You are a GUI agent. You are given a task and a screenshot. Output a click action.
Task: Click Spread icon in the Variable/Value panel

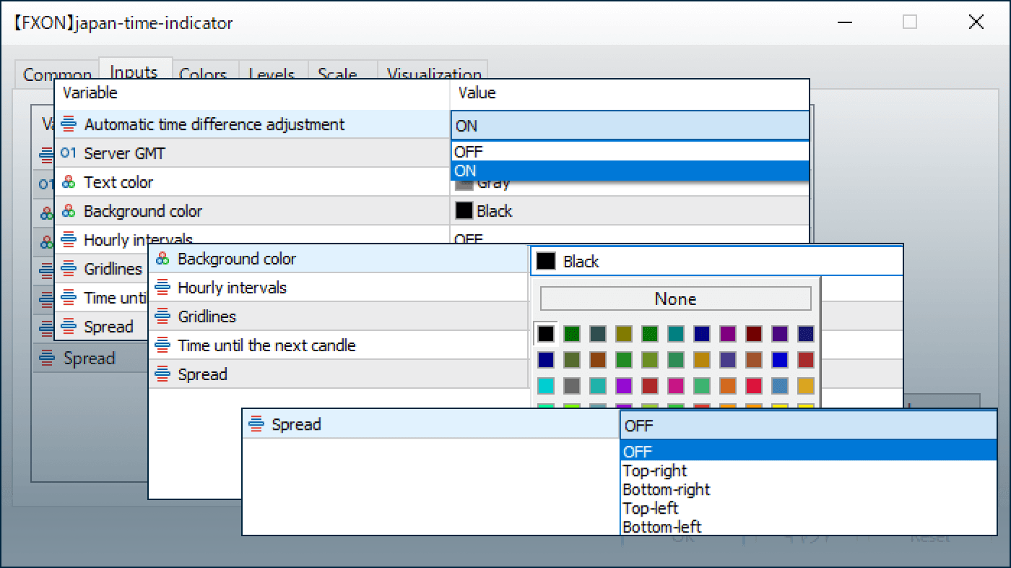point(69,327)
